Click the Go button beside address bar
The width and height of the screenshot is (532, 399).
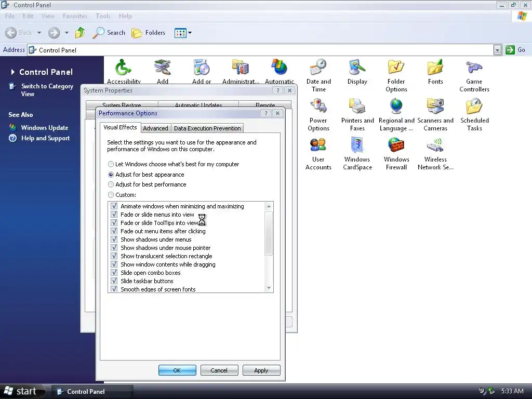point(515,50)
